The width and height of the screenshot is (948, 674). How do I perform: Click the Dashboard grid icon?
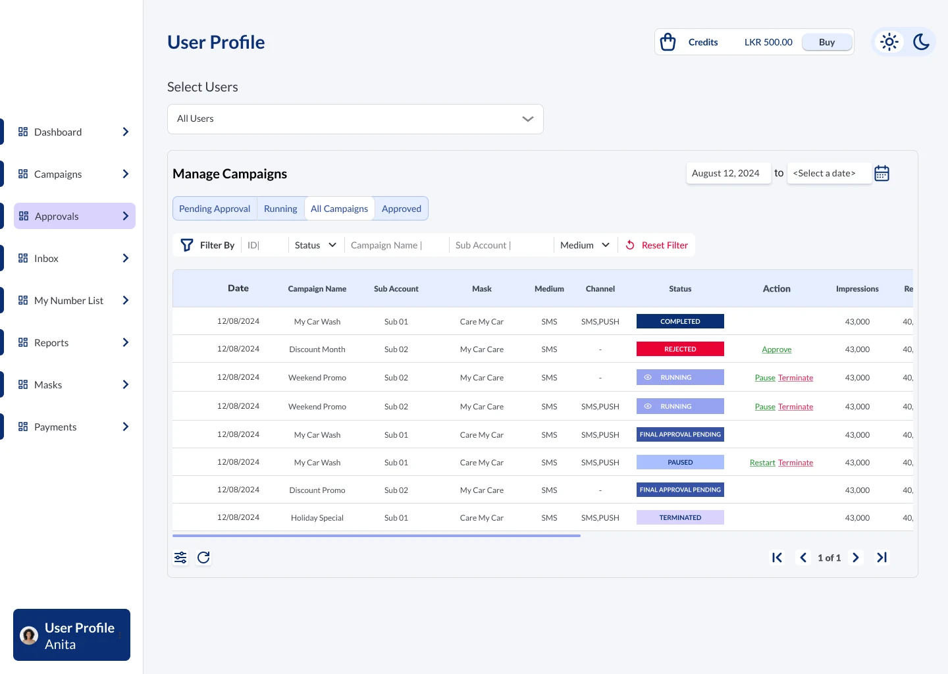23,132
